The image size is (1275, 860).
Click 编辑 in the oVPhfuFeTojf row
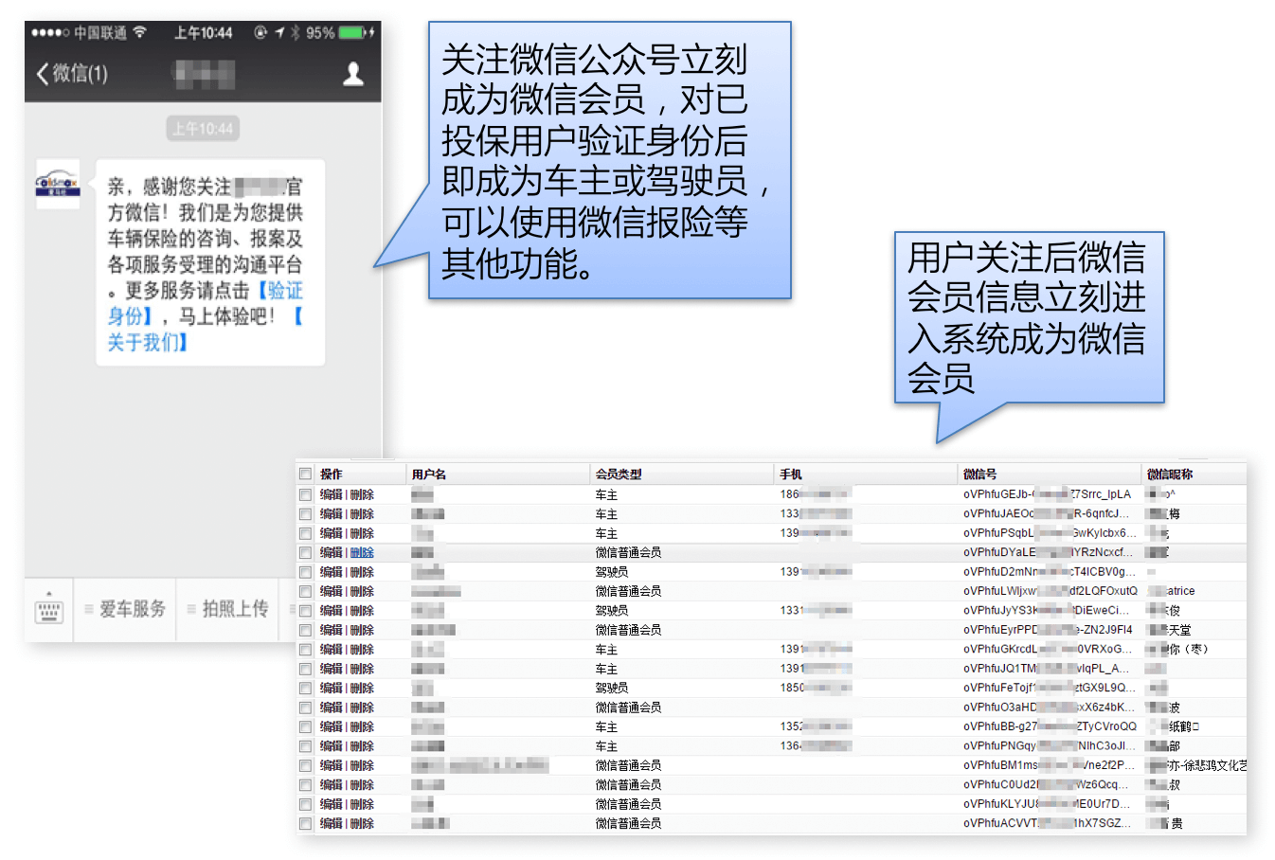331,688
